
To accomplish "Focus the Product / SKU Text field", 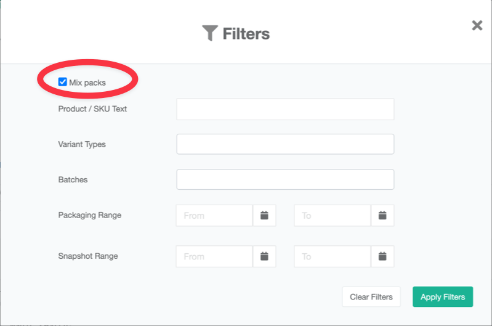I will click(x=285, y=109).
